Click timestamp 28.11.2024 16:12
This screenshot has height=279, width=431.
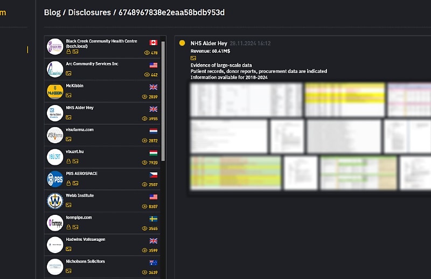click(x=250, y=44)
